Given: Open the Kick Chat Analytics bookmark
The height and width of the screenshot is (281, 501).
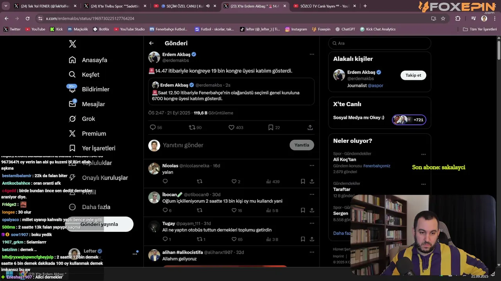Looking at the screenshot, I should point(378,29).
